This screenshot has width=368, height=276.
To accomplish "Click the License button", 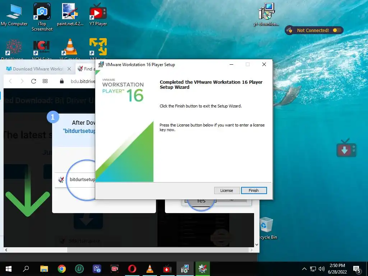I will [226, 190].
